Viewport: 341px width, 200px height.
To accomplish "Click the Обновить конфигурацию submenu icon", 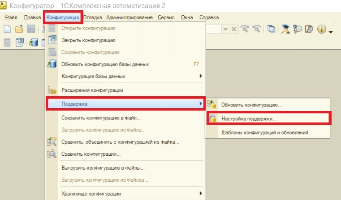I will 212,104.
